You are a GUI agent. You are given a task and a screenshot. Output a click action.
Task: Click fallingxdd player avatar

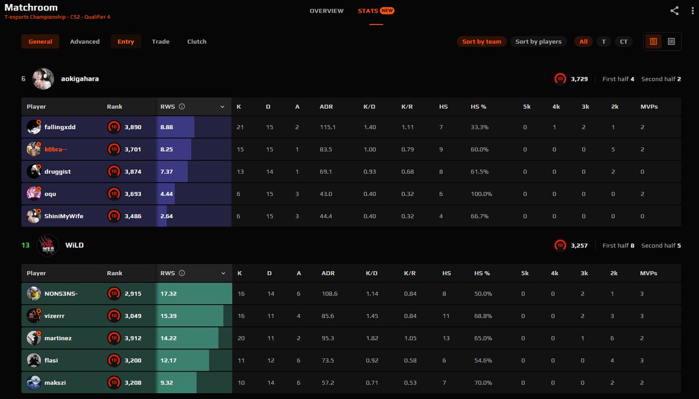[33, 127]
